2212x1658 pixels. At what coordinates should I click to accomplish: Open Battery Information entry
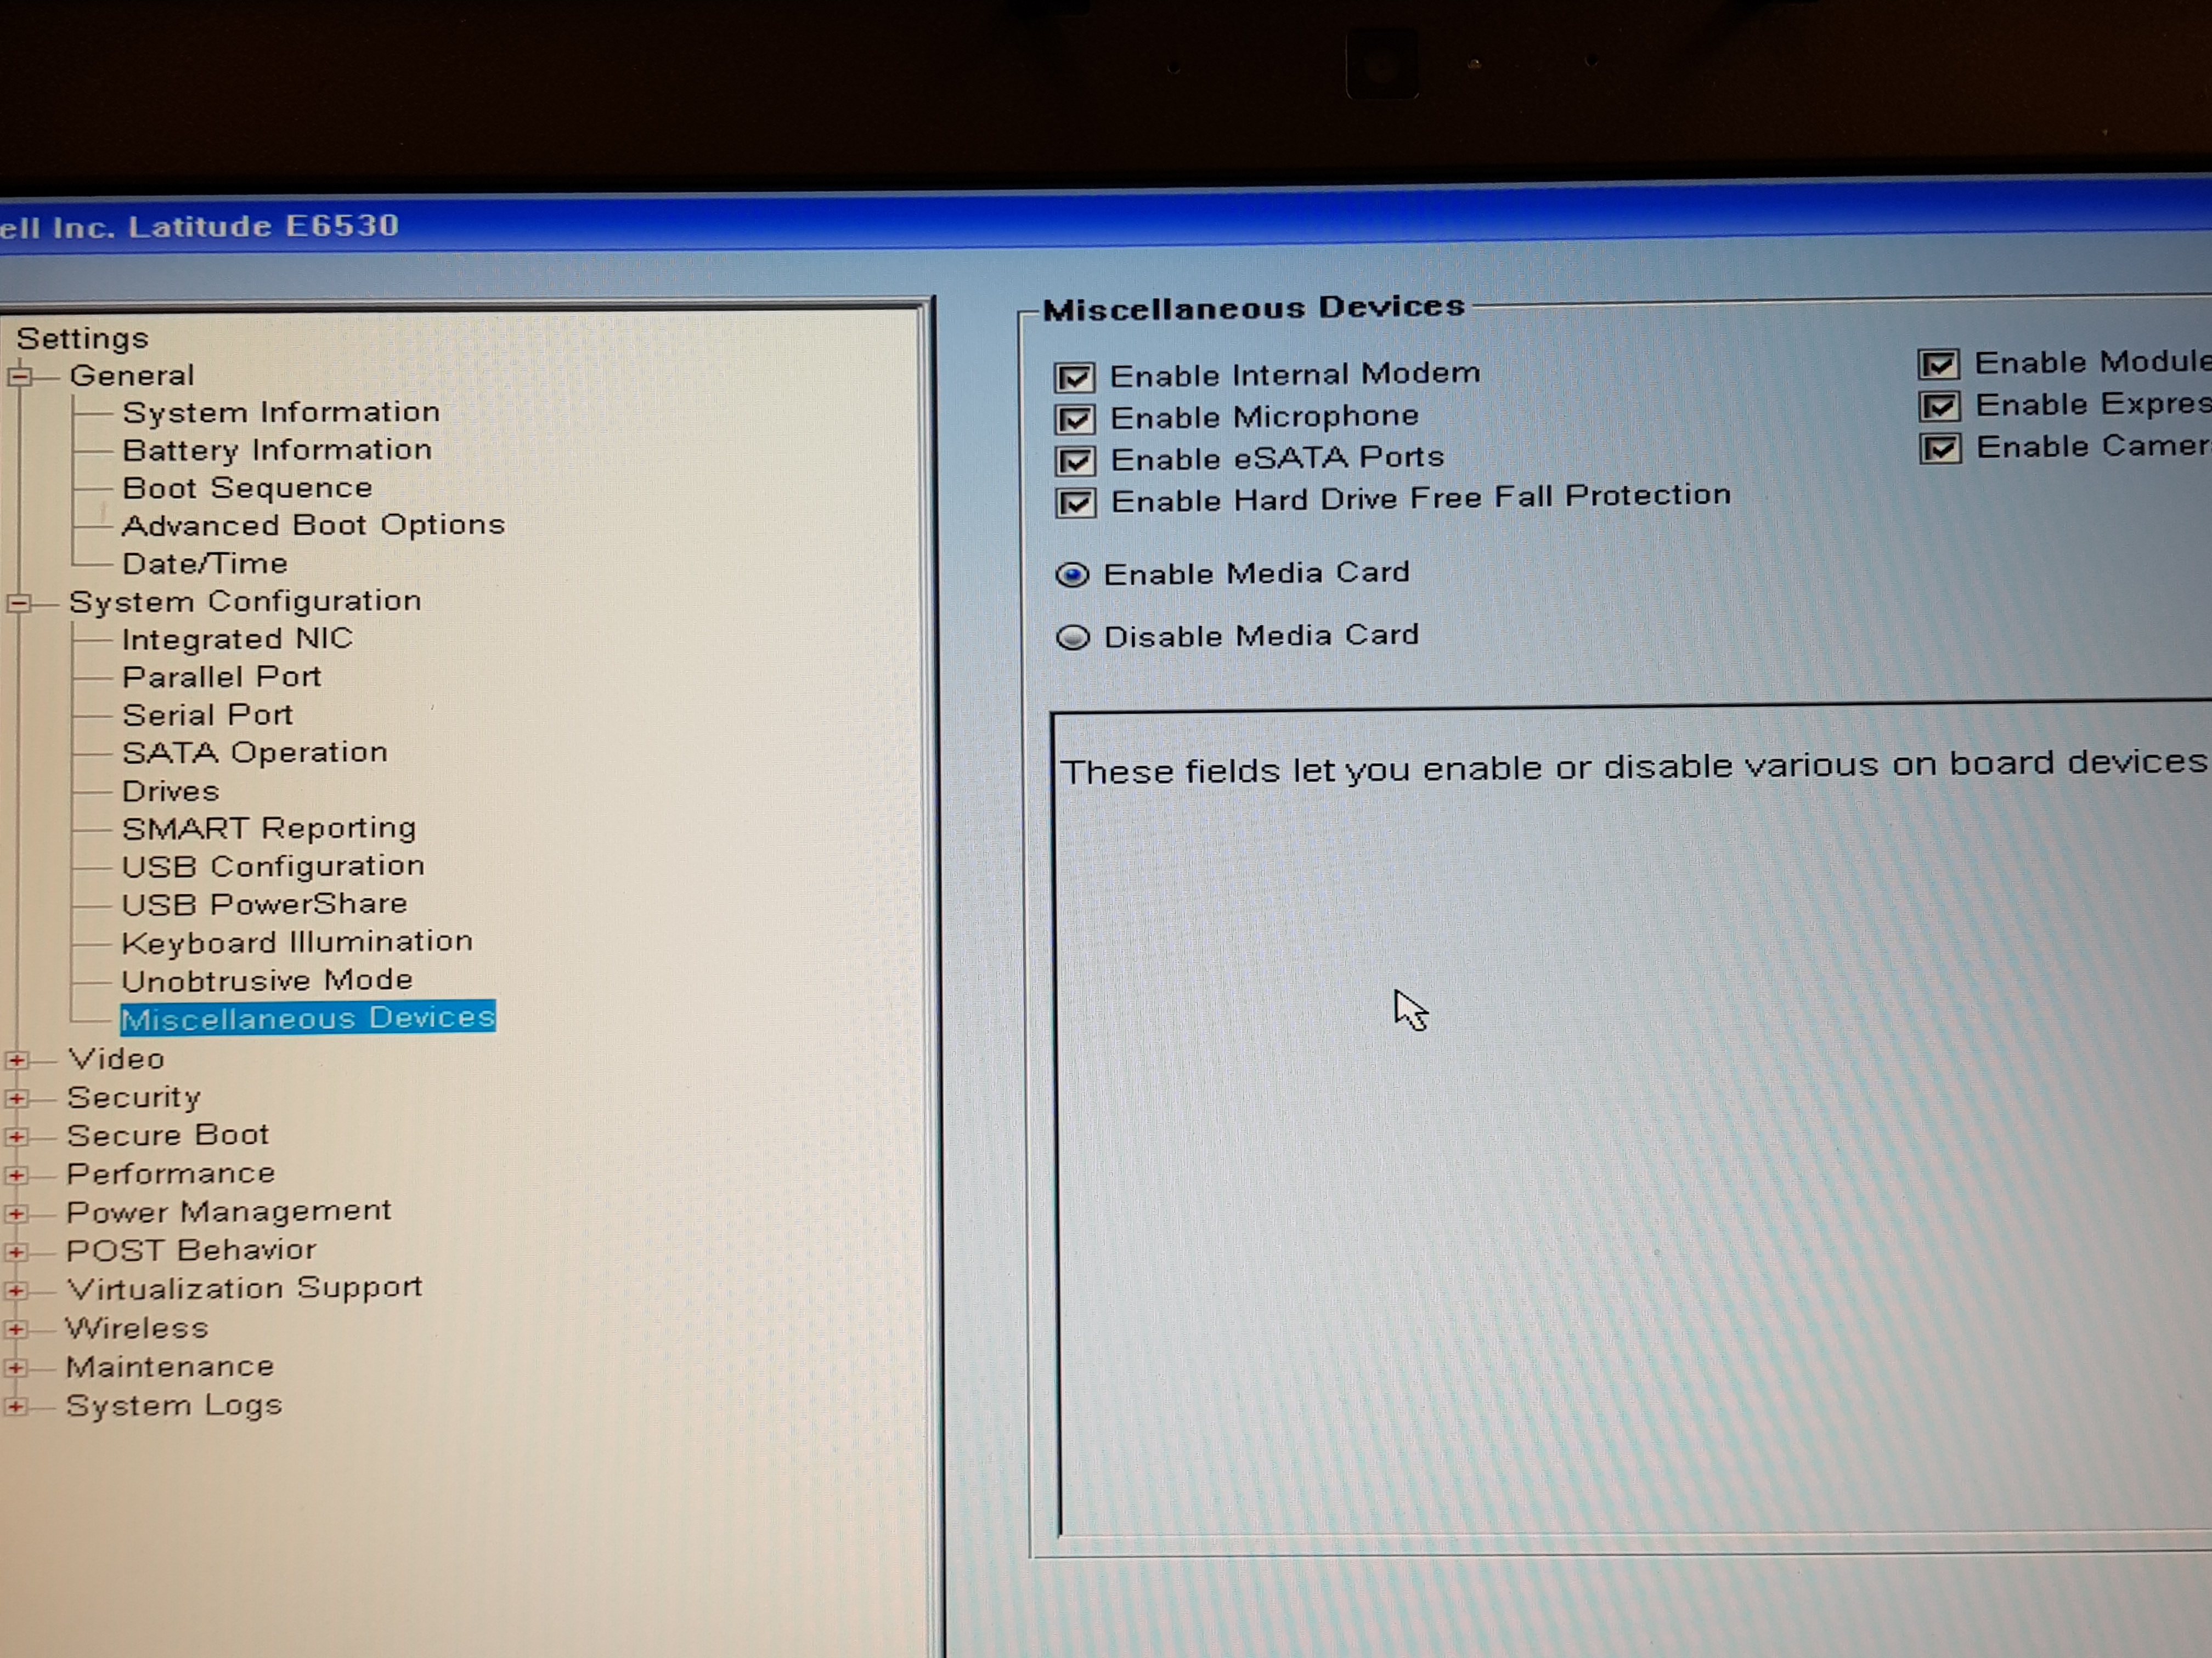coord(277,451)
